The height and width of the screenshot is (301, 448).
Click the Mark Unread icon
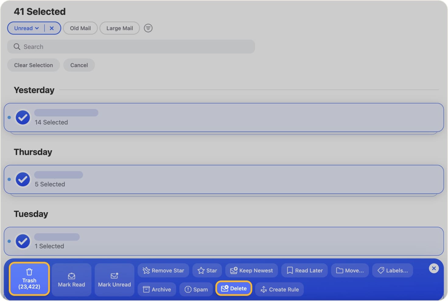tap(114, 279)
